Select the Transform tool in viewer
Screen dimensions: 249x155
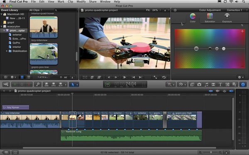coord(85,77)
